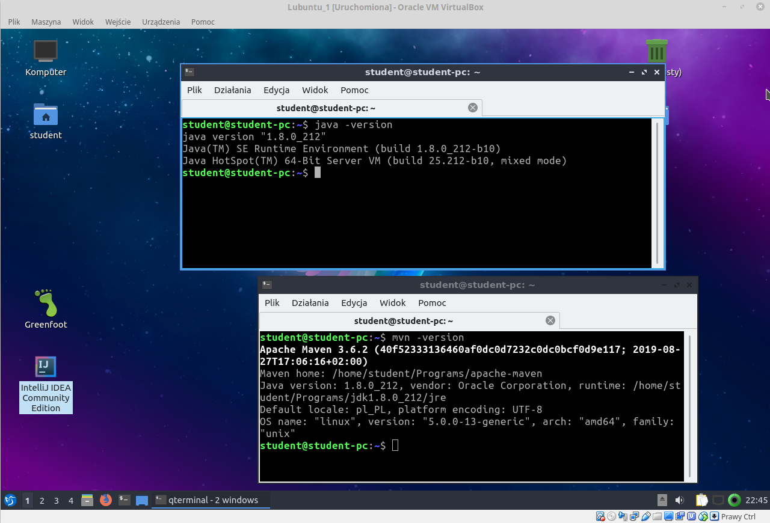The width and height of the screenshot is (770, 523).
Task: Click the green circular tray indicator
Action: pyautogui.click(x=735, y=500)
